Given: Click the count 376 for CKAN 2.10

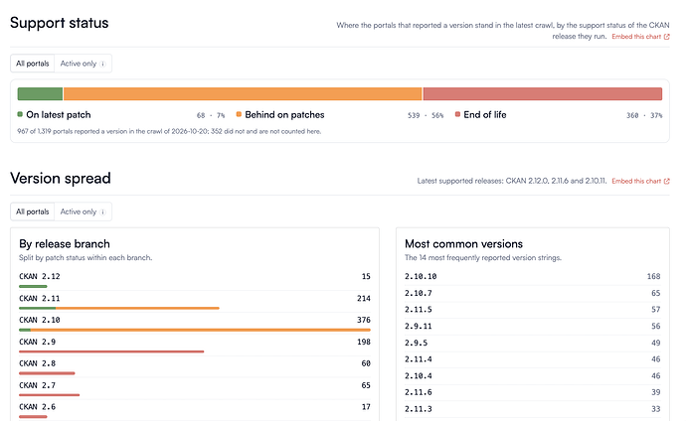Looking at the screenshot, I should click(364, 320).
